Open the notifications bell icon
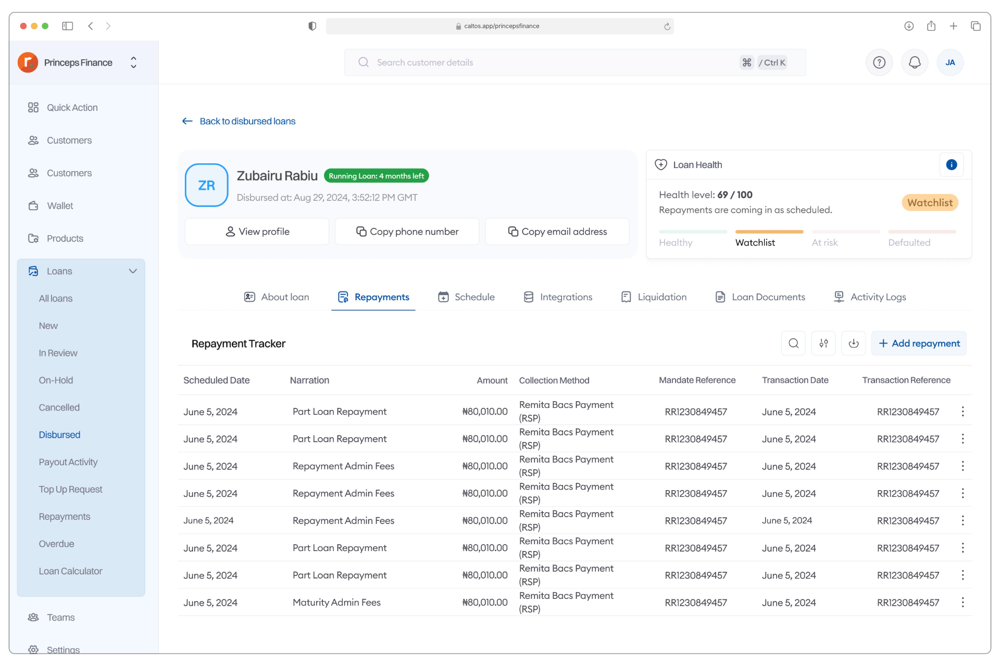Image resolution: width=1000 pixels, height=666 pixels. tap(915, 62)
